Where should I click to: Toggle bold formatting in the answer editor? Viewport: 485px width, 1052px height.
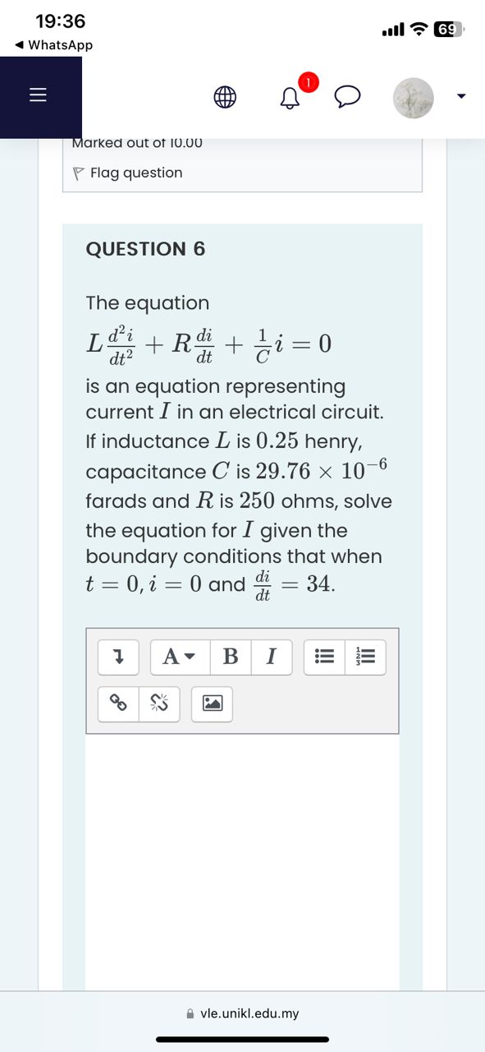(230, 657)
